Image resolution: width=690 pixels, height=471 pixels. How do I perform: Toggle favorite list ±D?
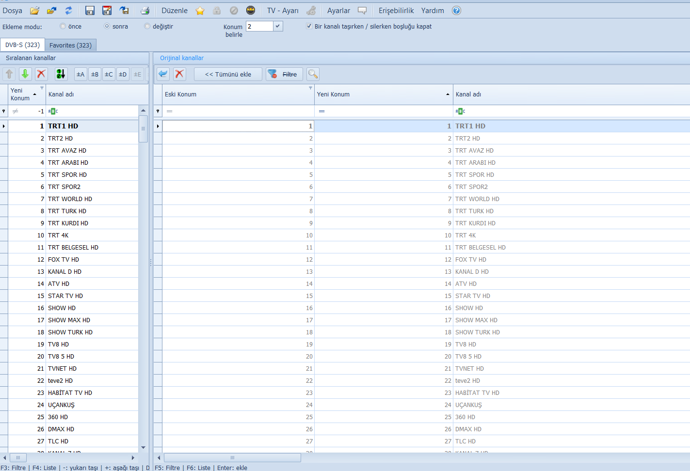[x=123, y=74]
